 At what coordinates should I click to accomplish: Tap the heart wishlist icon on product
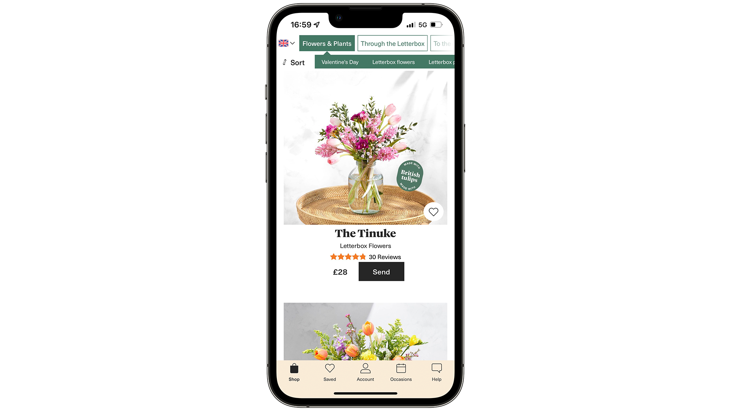(x=433, y=211)
